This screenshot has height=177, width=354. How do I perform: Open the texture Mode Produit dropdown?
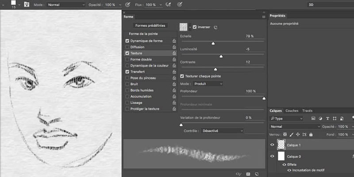coord(207,84)
